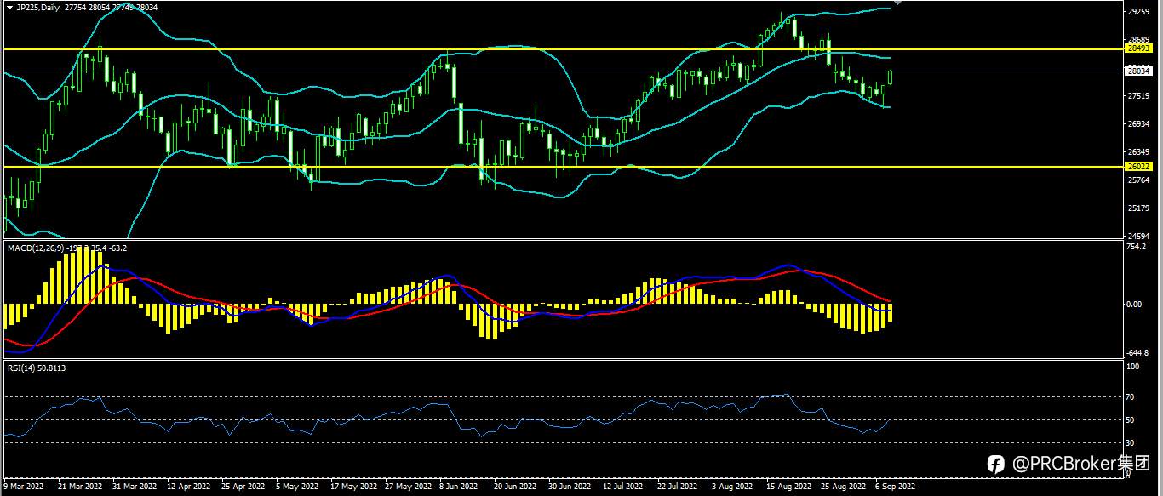This screenshot has height=496, width=1163.
Task: Click the 5 May 2022 date label
Action: [x=297, y=487]
